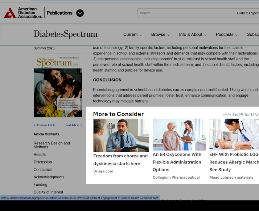Jump to the Results section
The height and width of the screenshot is (211, 259).
[40, 155]
